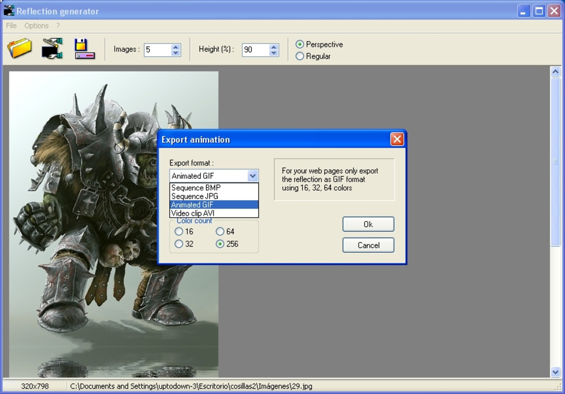Open image file with folder icon
This screenshot has width=565, height=394.
(20, 48)
